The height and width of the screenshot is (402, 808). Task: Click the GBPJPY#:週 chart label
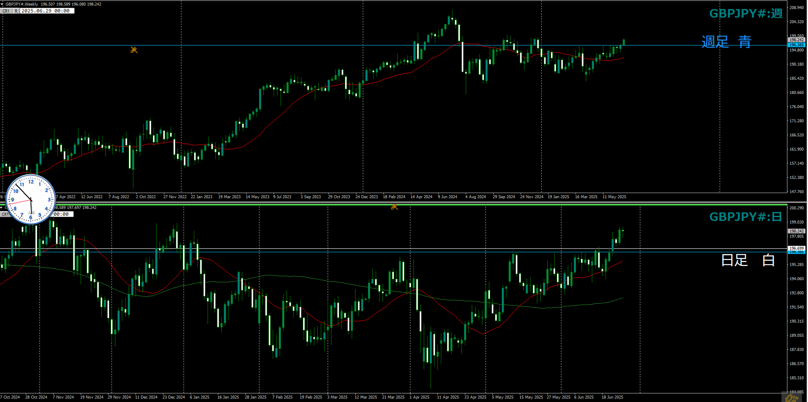[746, 13]
